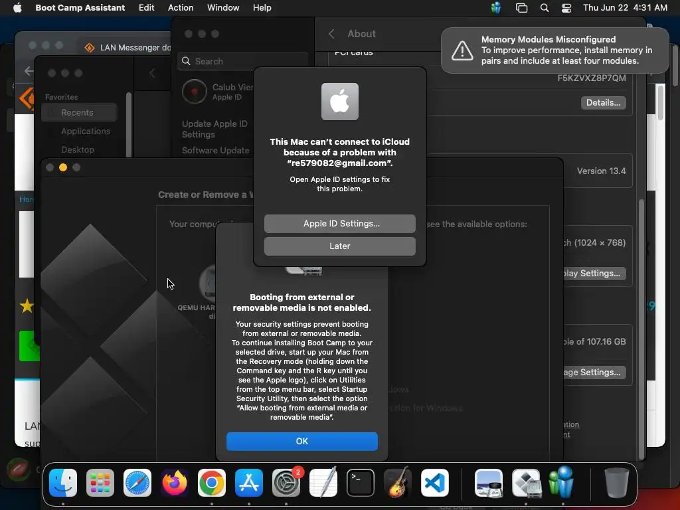Image resolution: width=680 pixels, height=510 pixels.
Task: Select the LAN Messenger browser tab
Action: [x=127, y=47]
